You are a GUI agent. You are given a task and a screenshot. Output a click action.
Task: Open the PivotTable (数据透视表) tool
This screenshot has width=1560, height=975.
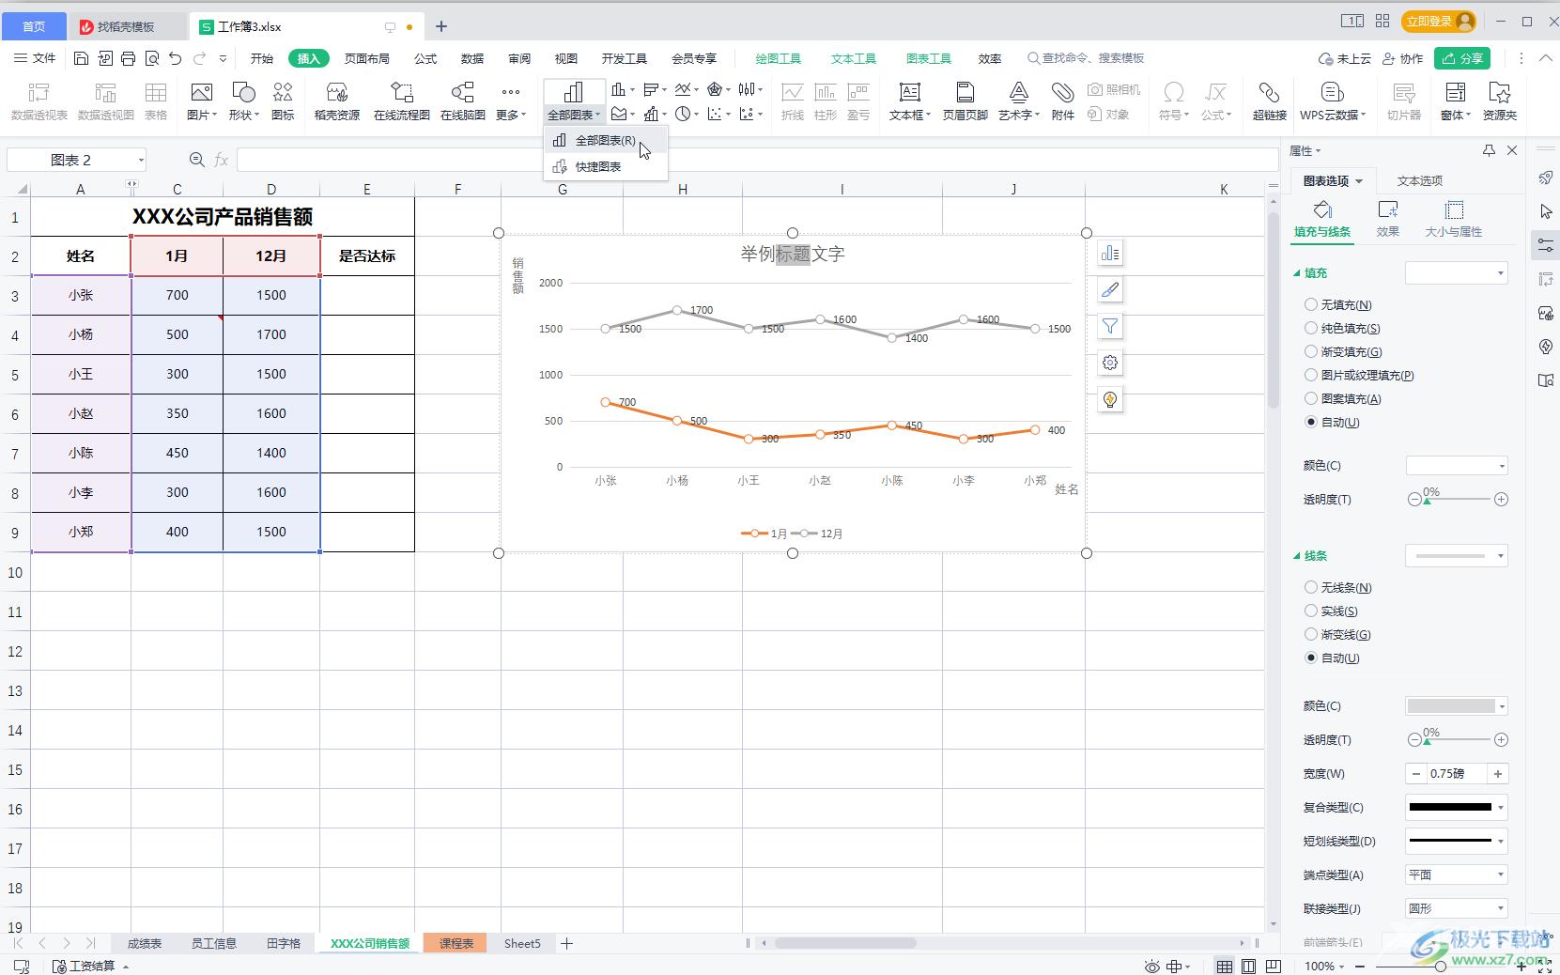point(39,101)
